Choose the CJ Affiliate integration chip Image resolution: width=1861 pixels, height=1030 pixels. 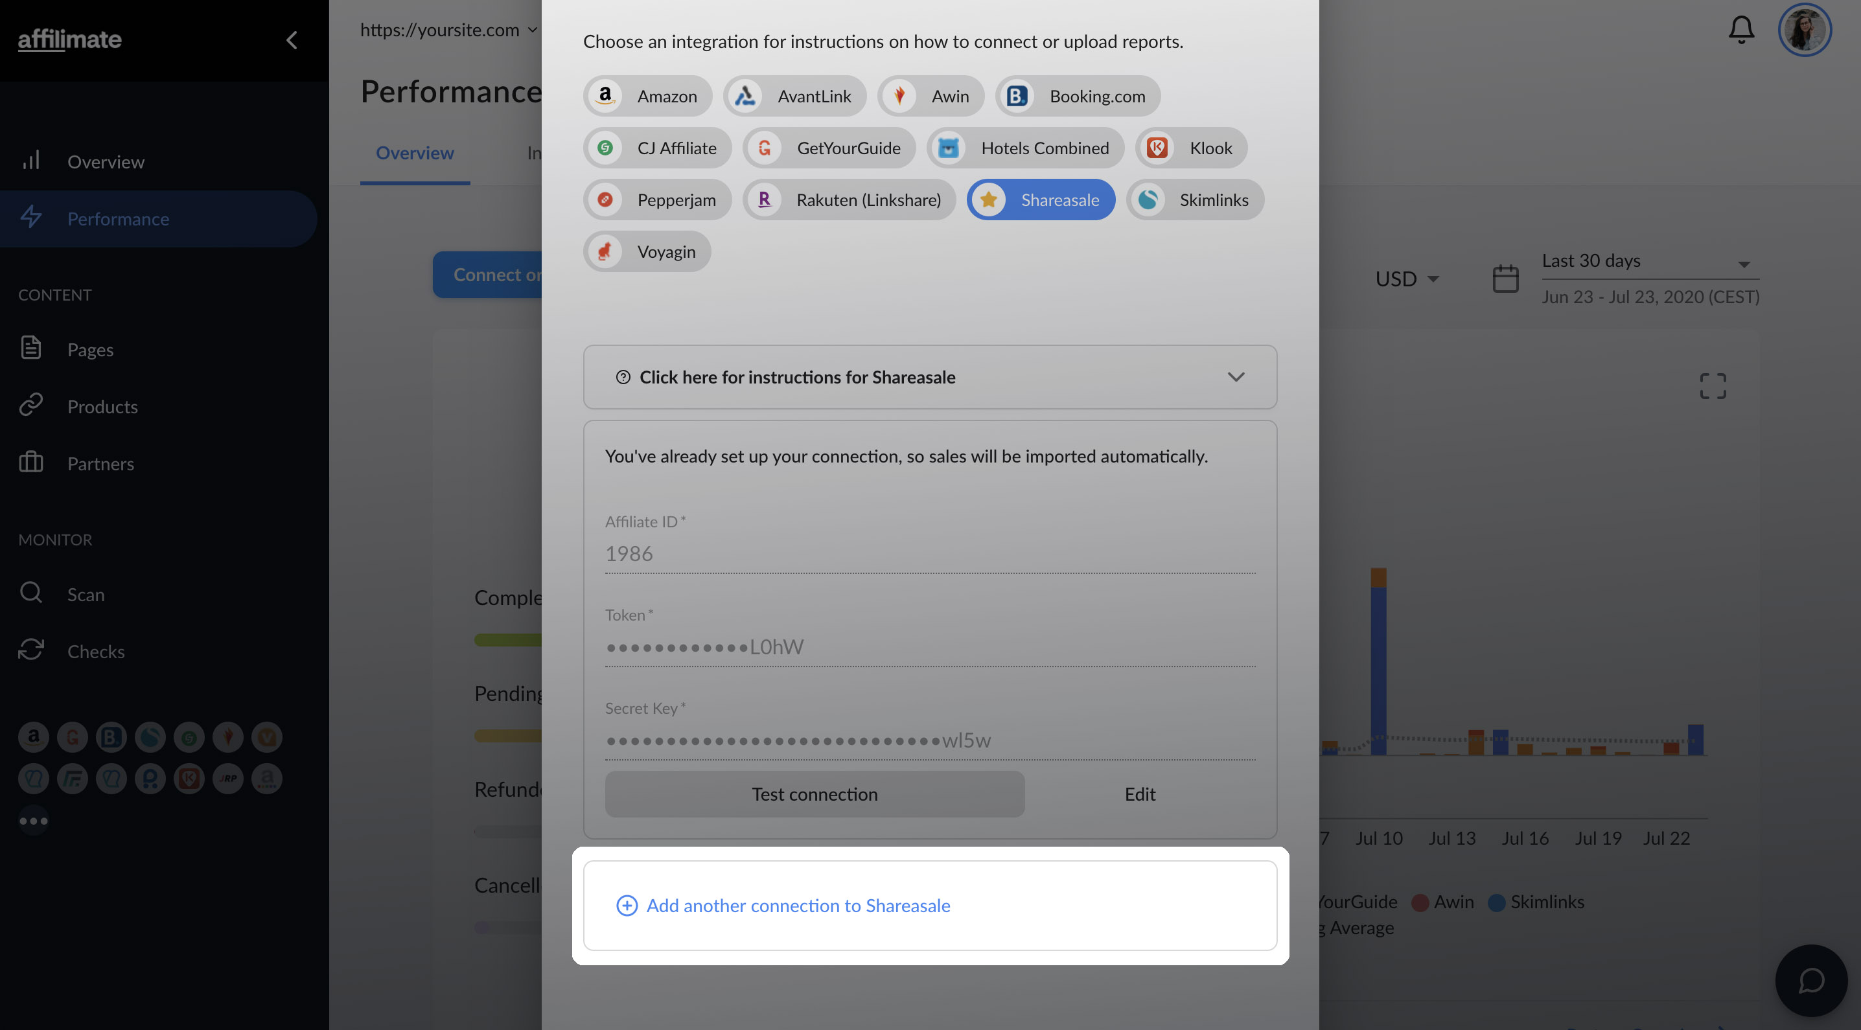click(x=656, y=148)
